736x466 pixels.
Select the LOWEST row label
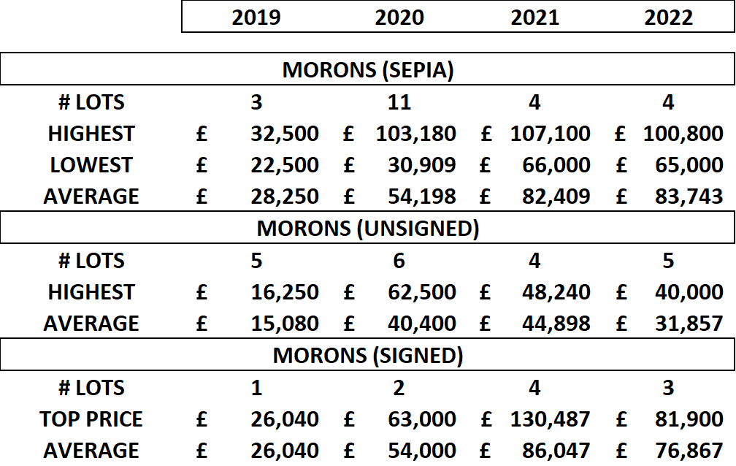91,165
